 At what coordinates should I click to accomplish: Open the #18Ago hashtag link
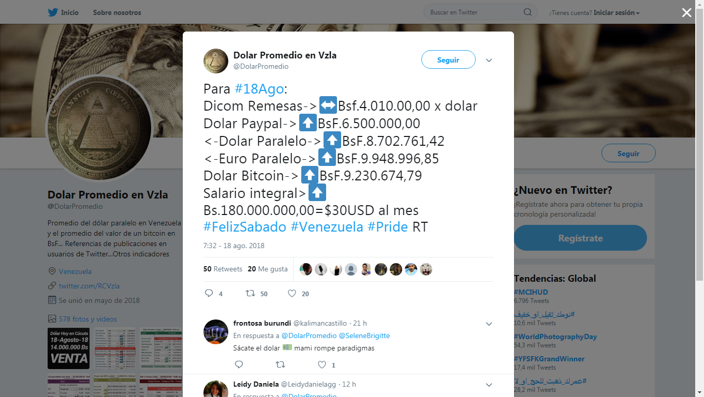coord(259,88)
